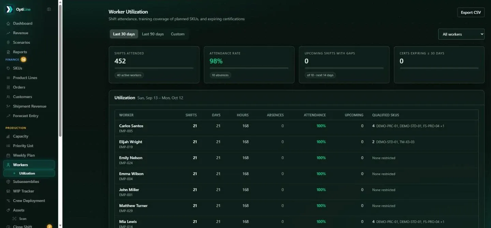Click the Assets cube icon
This screenshot has height=228, width=491.
[8, 211]
